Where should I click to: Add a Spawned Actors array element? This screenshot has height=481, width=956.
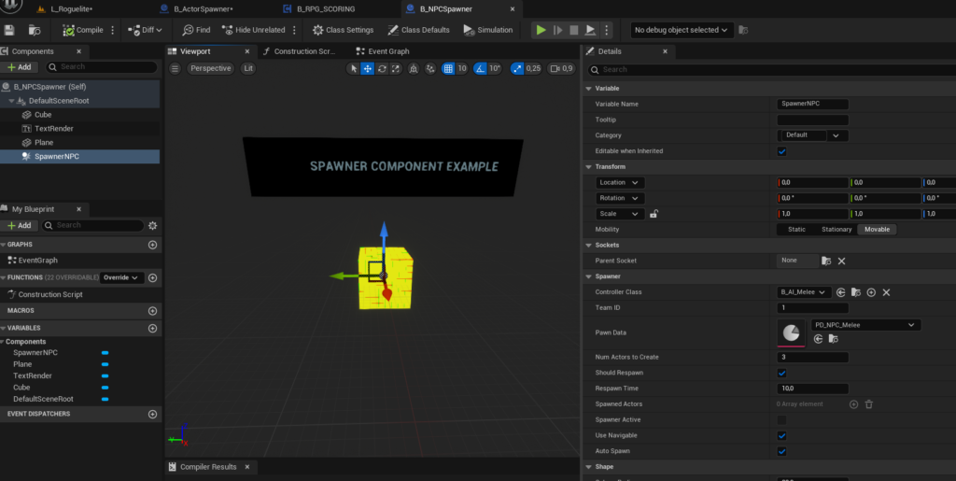853,404
